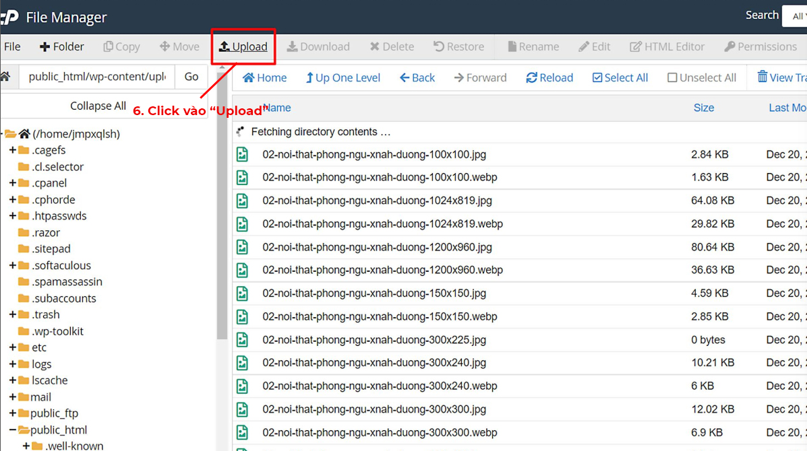Click the Copy toolbar button
807x451 pixels.
tap(121, 46)
